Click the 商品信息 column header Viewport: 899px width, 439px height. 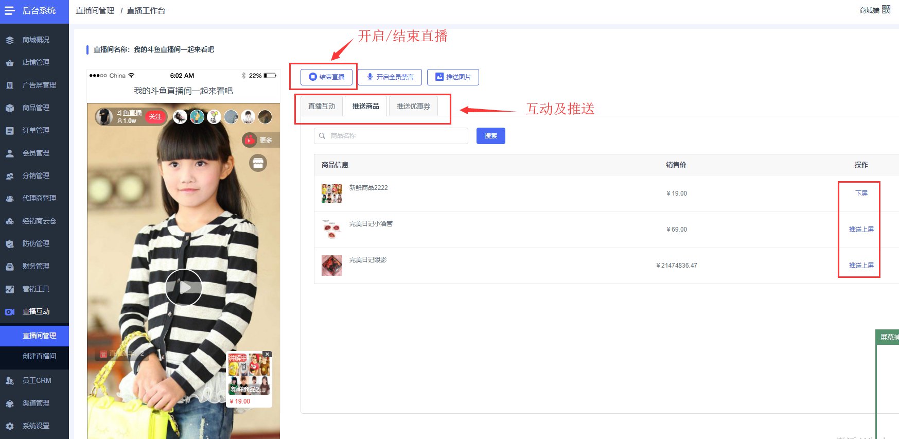pos(335,165)
